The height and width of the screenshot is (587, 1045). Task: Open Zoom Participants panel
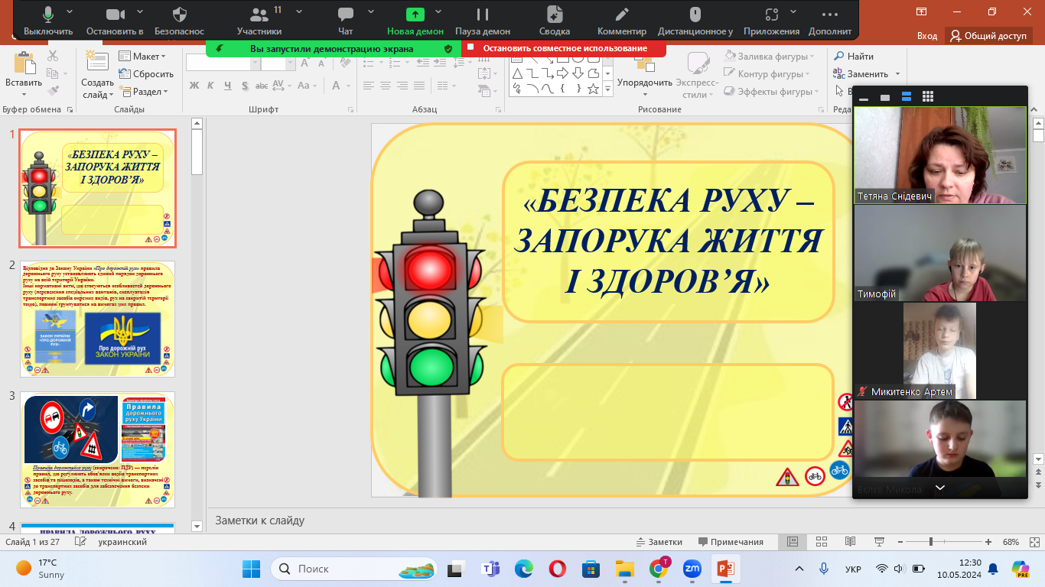[259, 20]
